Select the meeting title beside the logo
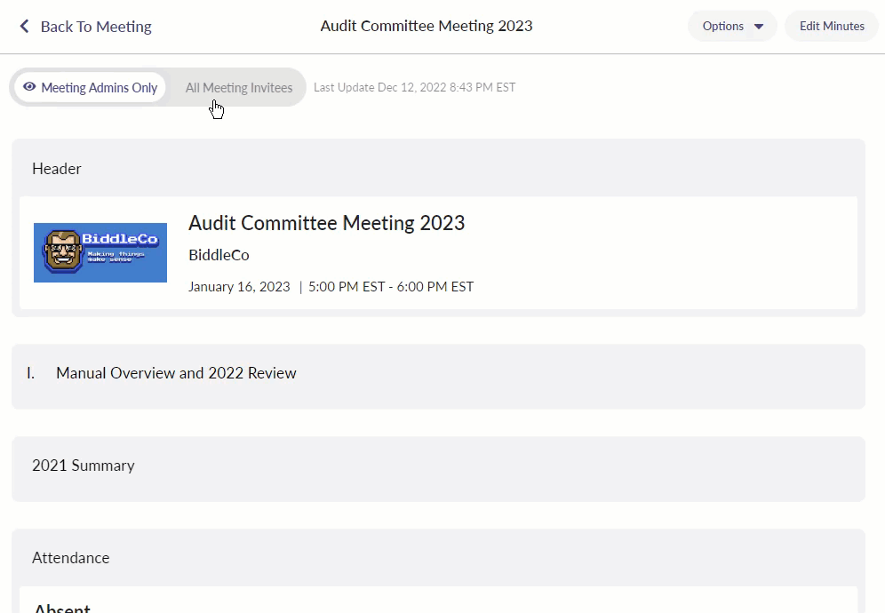This screenshot has height=613, width=885. [x=326, y=223]
